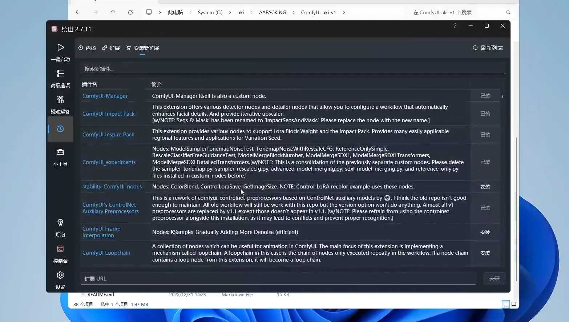569x322 pixels.
Task: Click the 安装 button beside 扩展 URL
Action: (x=494, y=279)
